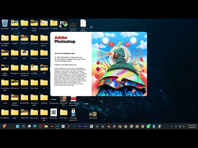Launch Unreal Engine from taskbar
Image resolution: width=198 pixels, height=148 pixels.
(x=103, y=126)
